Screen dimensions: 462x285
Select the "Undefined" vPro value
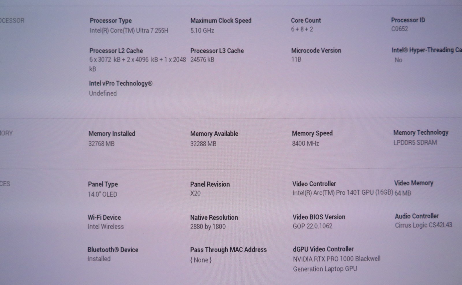pyautogui.click(x=103, y=94)
